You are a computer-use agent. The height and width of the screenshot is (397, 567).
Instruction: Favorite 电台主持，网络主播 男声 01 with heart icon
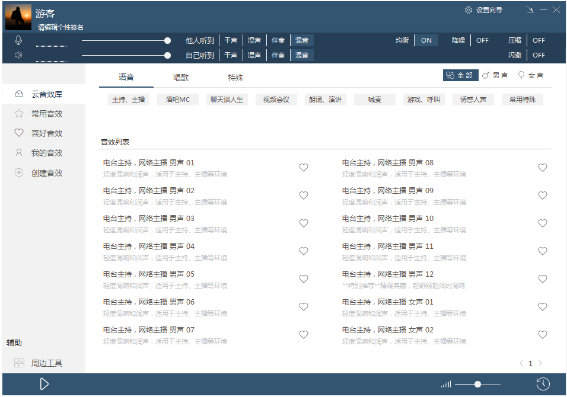tap(304, 168)
